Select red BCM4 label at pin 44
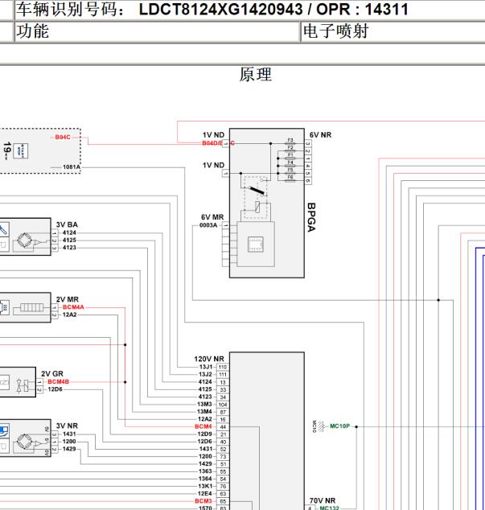Screen dimensions: 485x510 click(203, 426)
